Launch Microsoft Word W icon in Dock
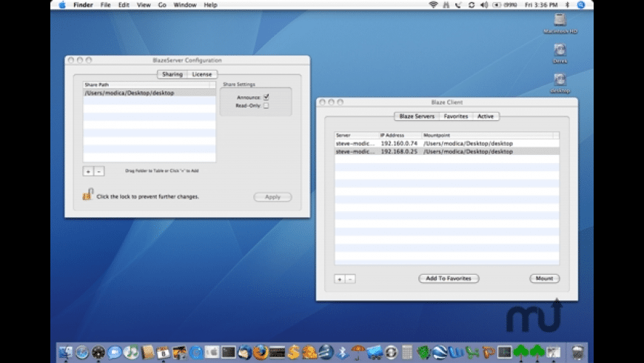 pyautogui.click(x=456, y=353)
